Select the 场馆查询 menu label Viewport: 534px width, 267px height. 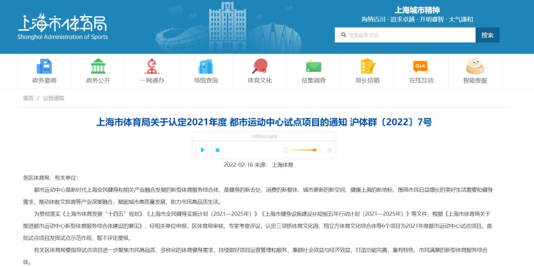206,80
